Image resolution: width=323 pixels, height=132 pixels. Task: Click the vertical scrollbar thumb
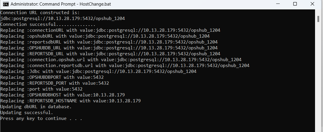(x=318, y=19)
